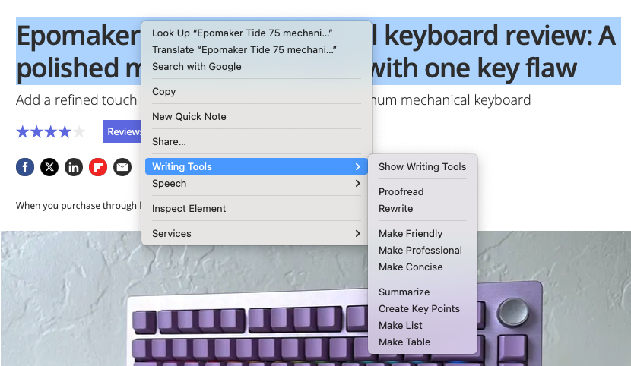Select Rewrite option
The height and width of the screenshot is (366, 631).
pos(423,209)
